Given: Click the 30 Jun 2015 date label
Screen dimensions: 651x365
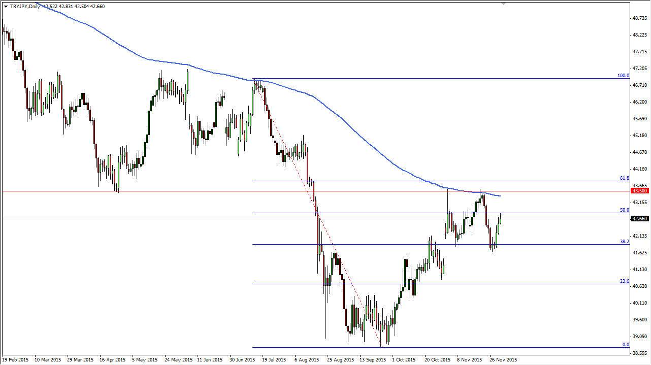Looking at the screenshot, I should click(243, 360).
